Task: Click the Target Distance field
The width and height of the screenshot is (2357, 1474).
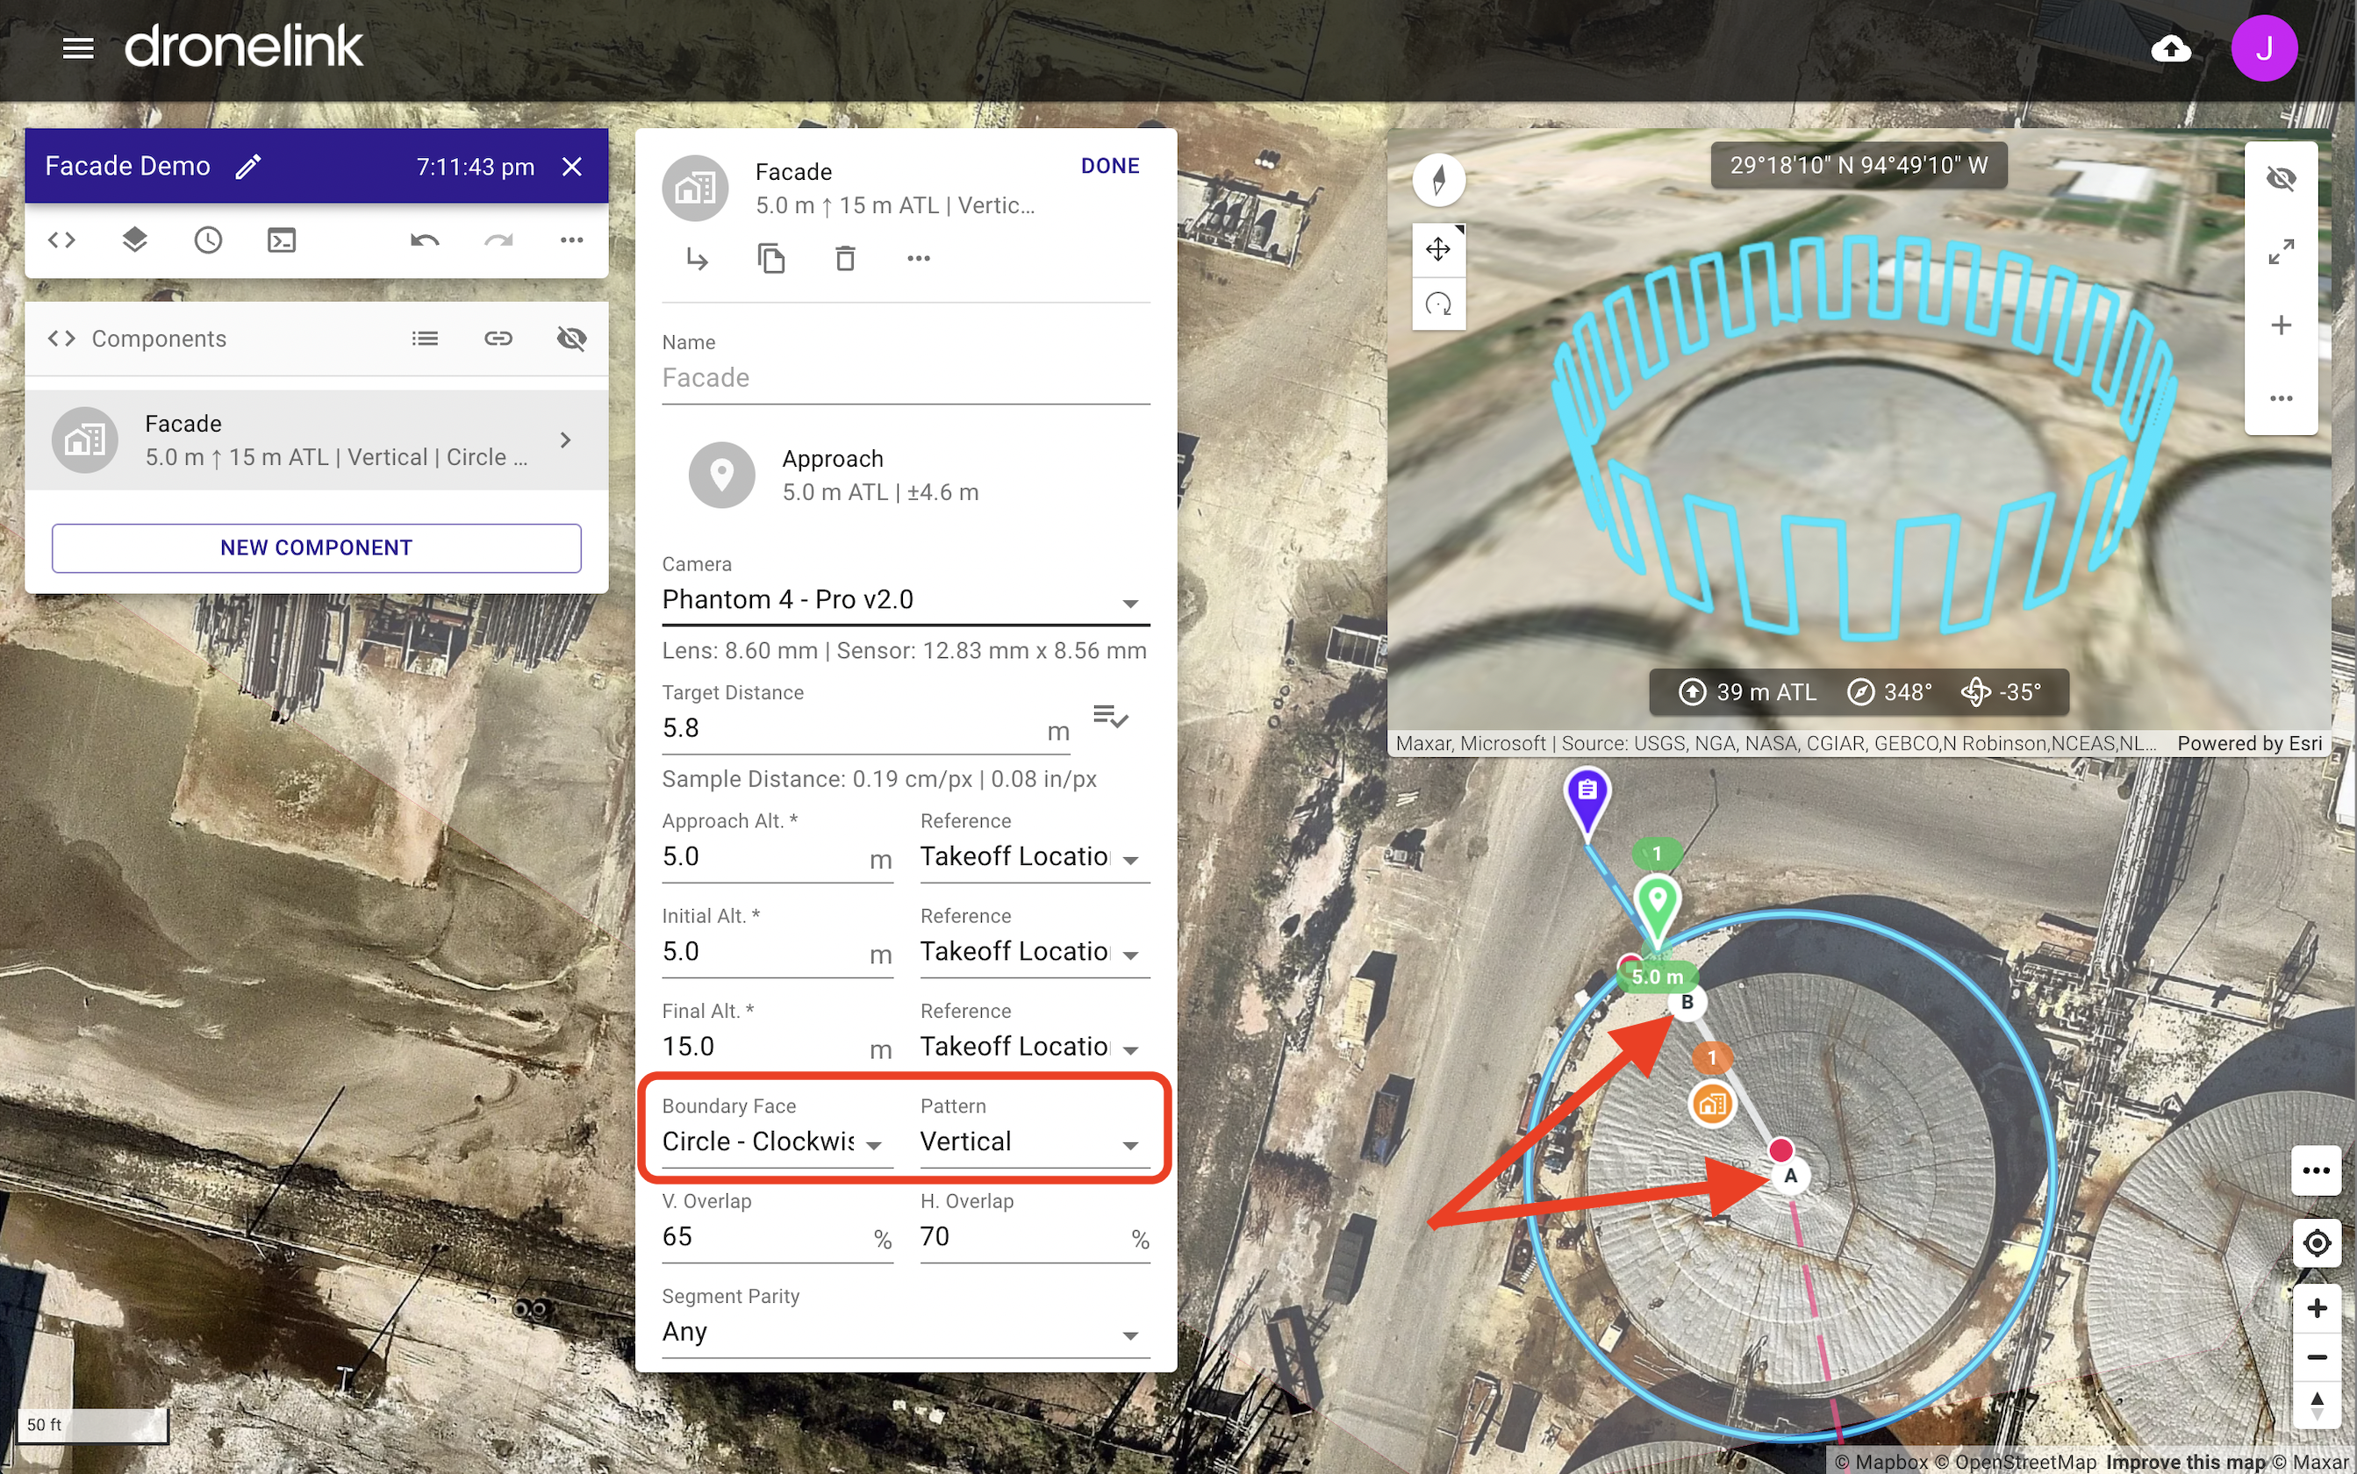Action: (x=865, y=729)
